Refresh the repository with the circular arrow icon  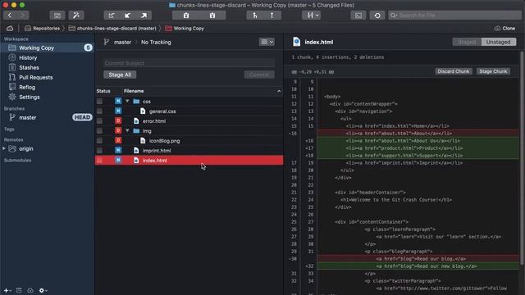(x=377, y=15)
